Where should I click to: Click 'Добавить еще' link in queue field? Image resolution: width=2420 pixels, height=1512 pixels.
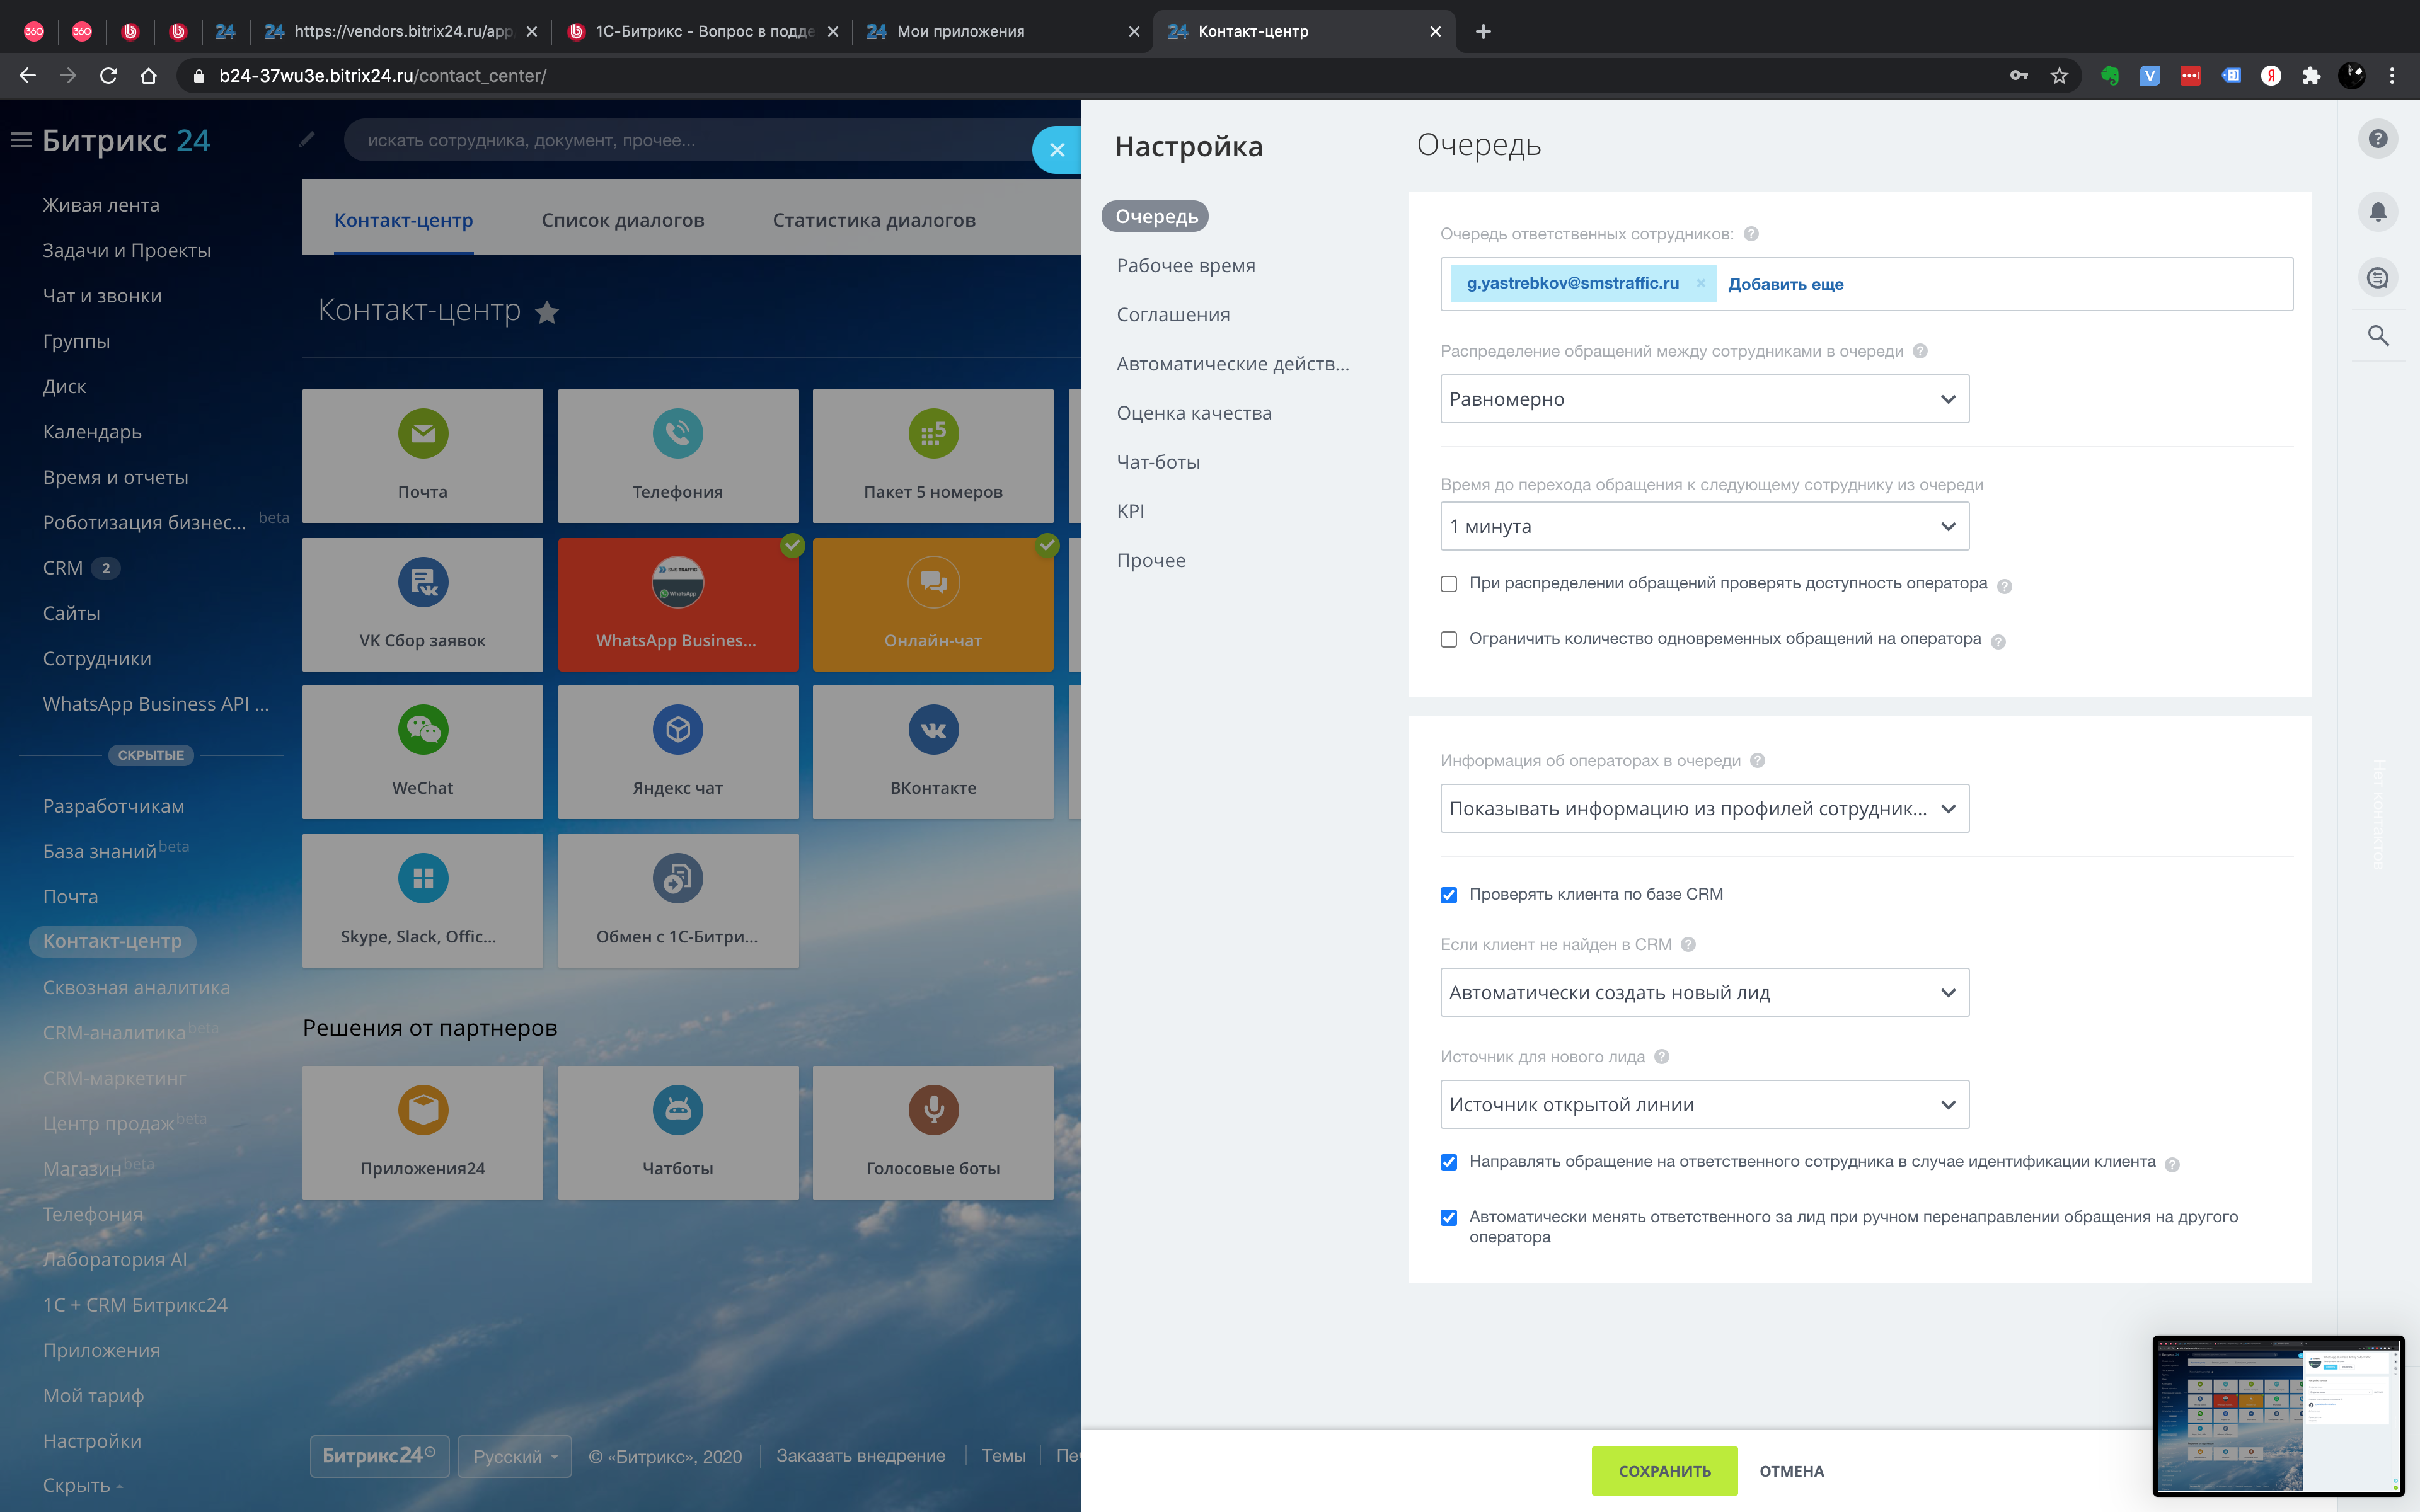point(1785,284)
